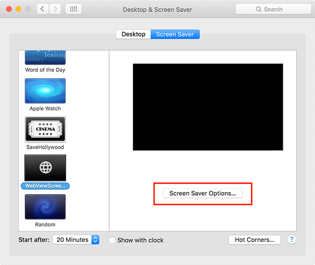Click the Random label

[x=45, y=225]
